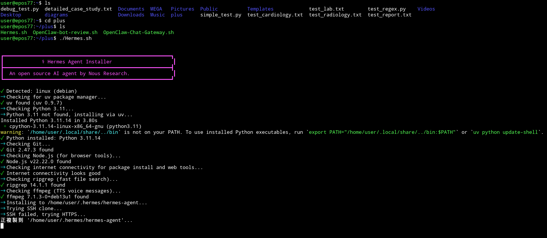Click 'Installed Python 3.11.14 in 3.80s' line

(x=49, y=121)
